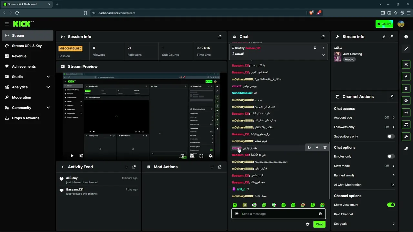The height and width of the screenshot is (232, 413).
Task: Open the Moderation section
Action: tap(27, 97)
